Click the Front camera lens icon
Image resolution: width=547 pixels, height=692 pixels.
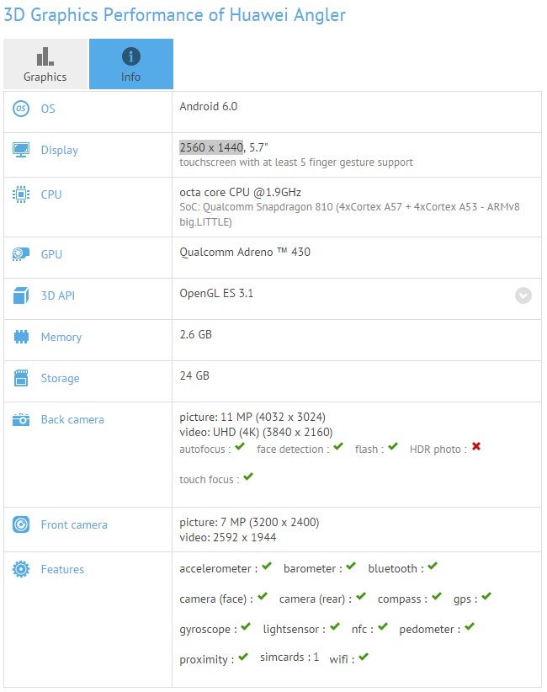pos(21,524)
